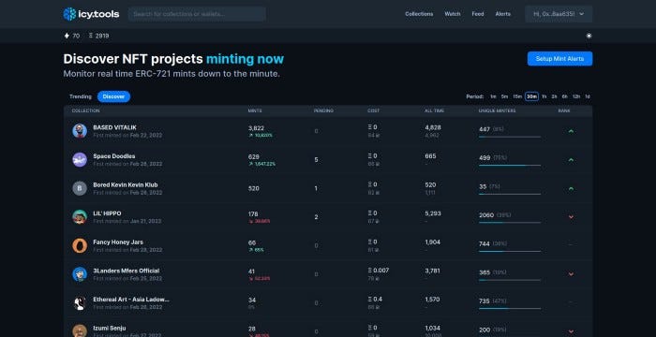
Task: Open Alerts in top navigation
Action: coord(503,14)
